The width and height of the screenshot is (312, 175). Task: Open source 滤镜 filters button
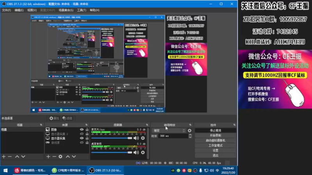pyautogui.click(x=67, y=118)
